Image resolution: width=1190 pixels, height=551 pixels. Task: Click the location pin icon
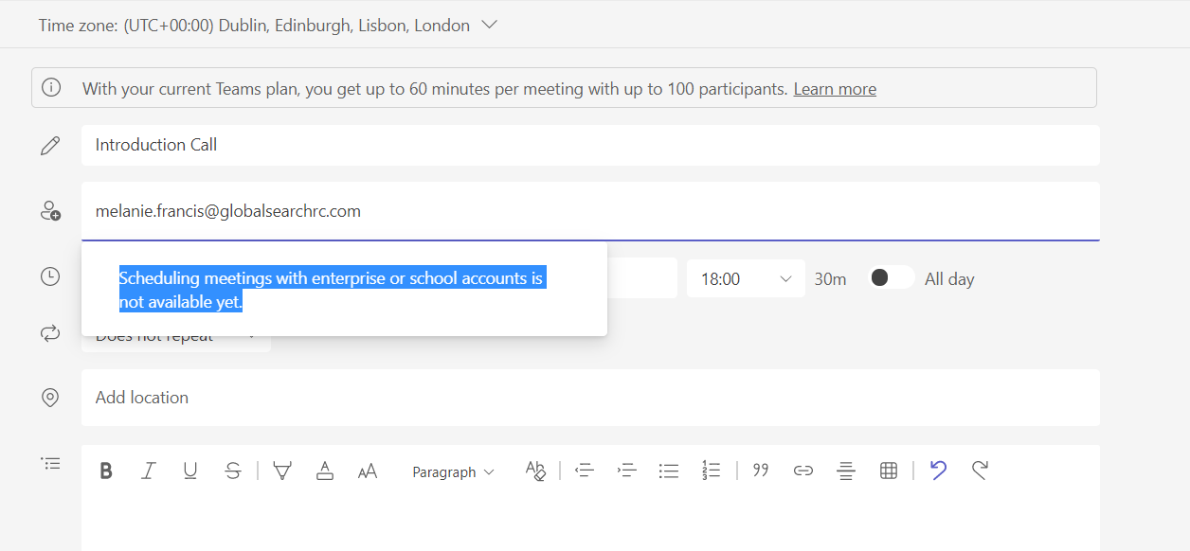pyautogui.click(x=50, y=398)
